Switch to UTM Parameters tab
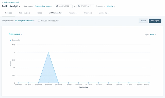This screenshot has height=98, width=165. (56, 13)
